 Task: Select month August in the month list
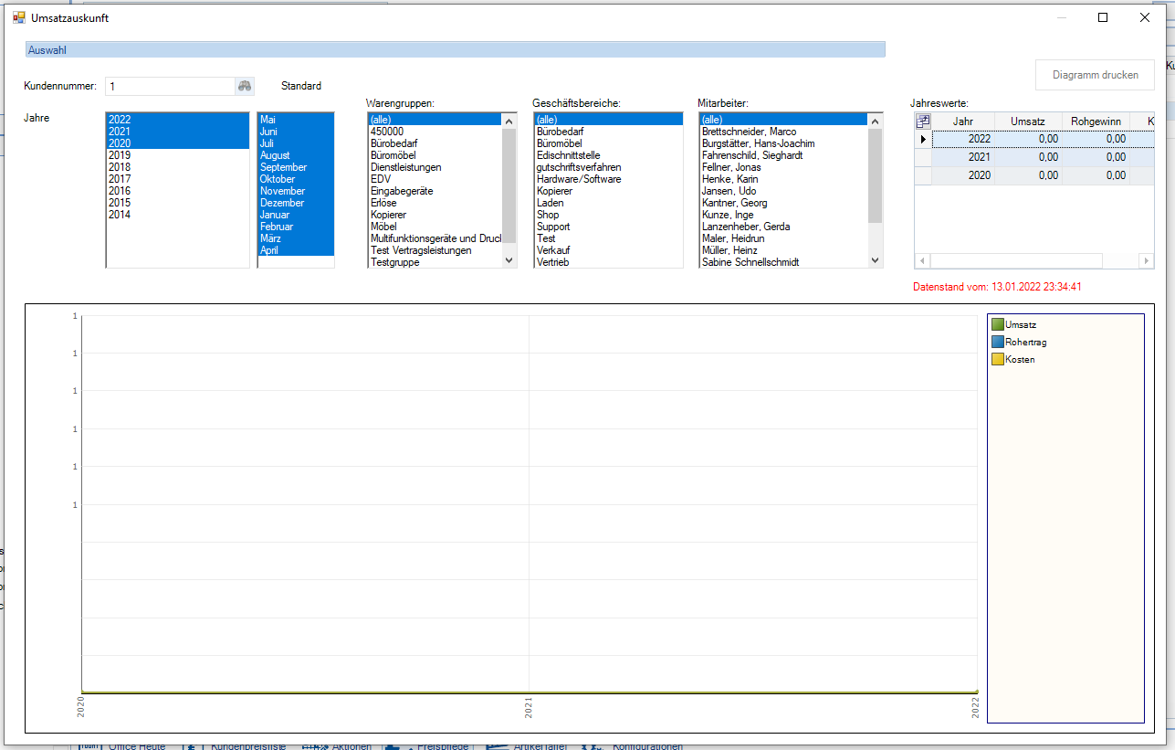(x=275, y=155)
